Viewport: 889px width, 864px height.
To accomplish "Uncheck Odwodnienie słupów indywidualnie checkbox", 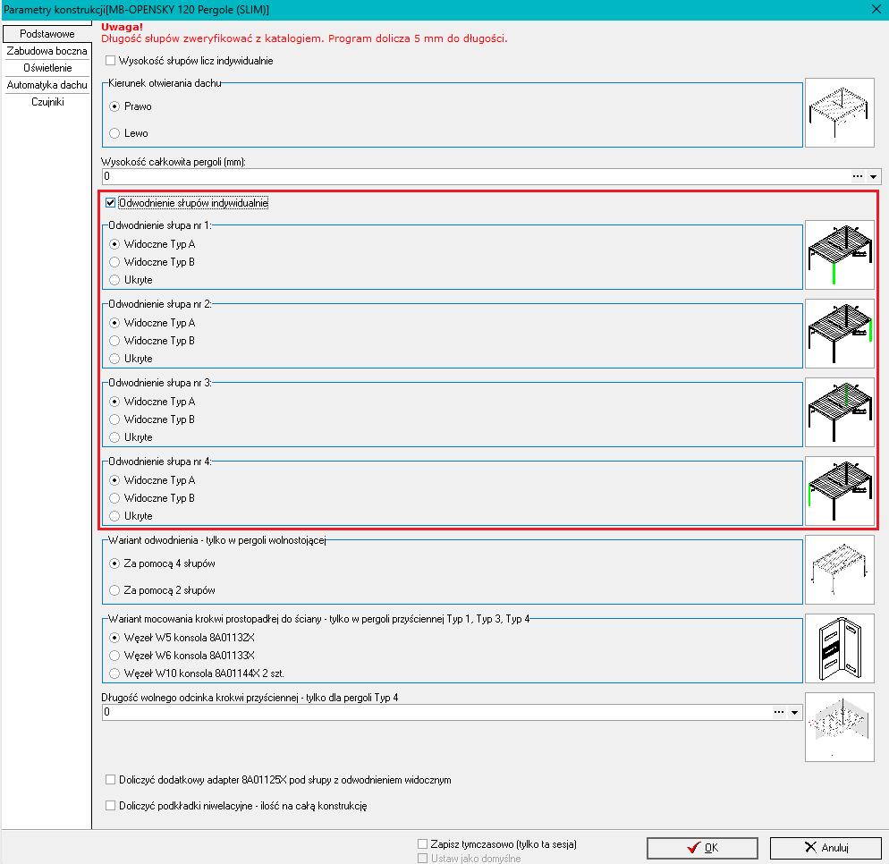I will [x=111, y=203].
